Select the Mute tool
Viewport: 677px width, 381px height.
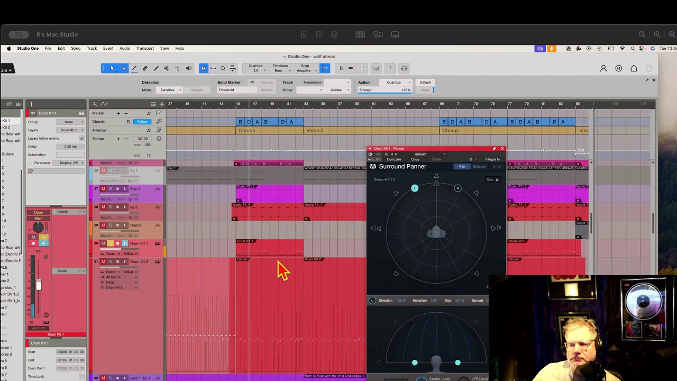[x=166, y=68]
